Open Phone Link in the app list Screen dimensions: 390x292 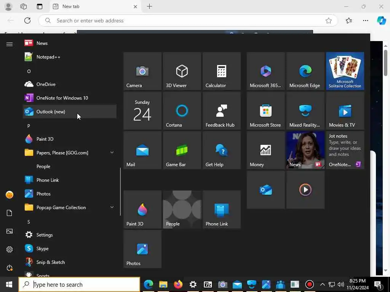coord(70,180)
